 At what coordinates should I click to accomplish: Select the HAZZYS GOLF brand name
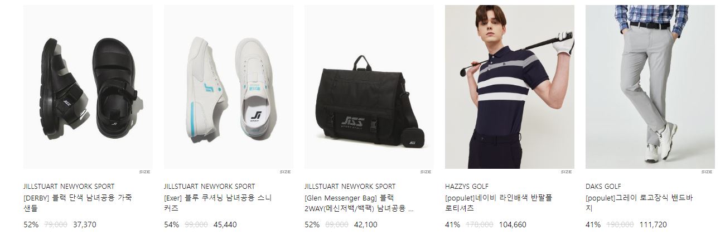pyautogui.click(x=467, y=187)
